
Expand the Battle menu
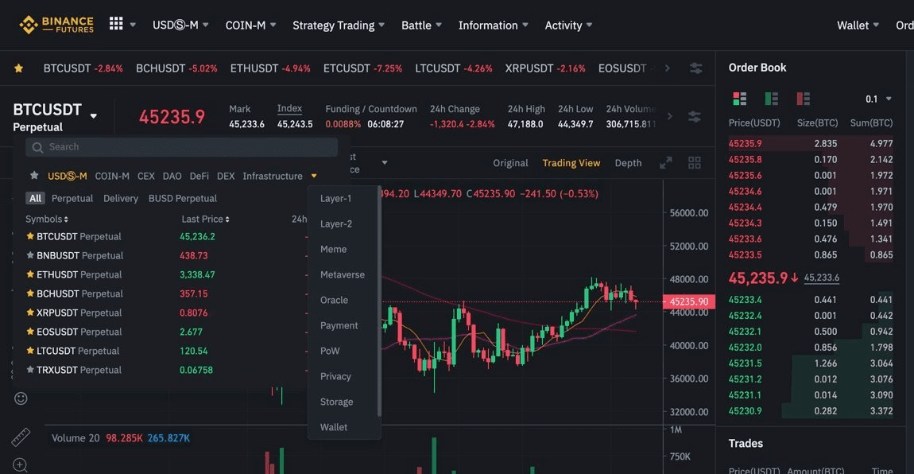(x=421, y=25)
